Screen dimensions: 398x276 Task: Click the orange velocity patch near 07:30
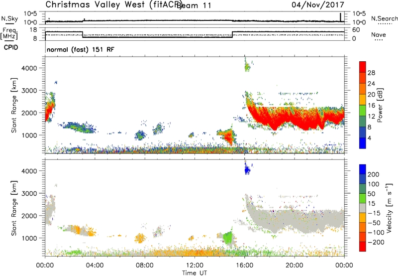pyautogui.click(x=139, y=238)
